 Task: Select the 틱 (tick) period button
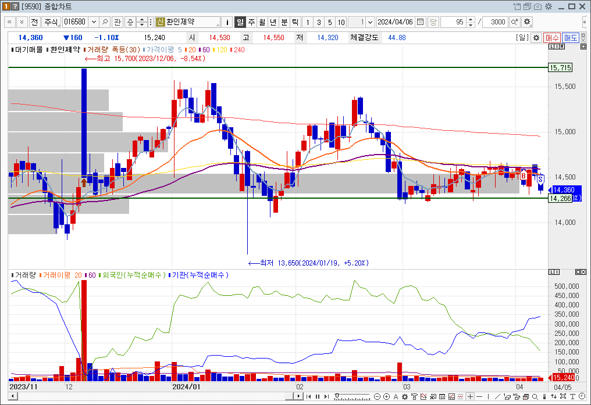[295, 22]
